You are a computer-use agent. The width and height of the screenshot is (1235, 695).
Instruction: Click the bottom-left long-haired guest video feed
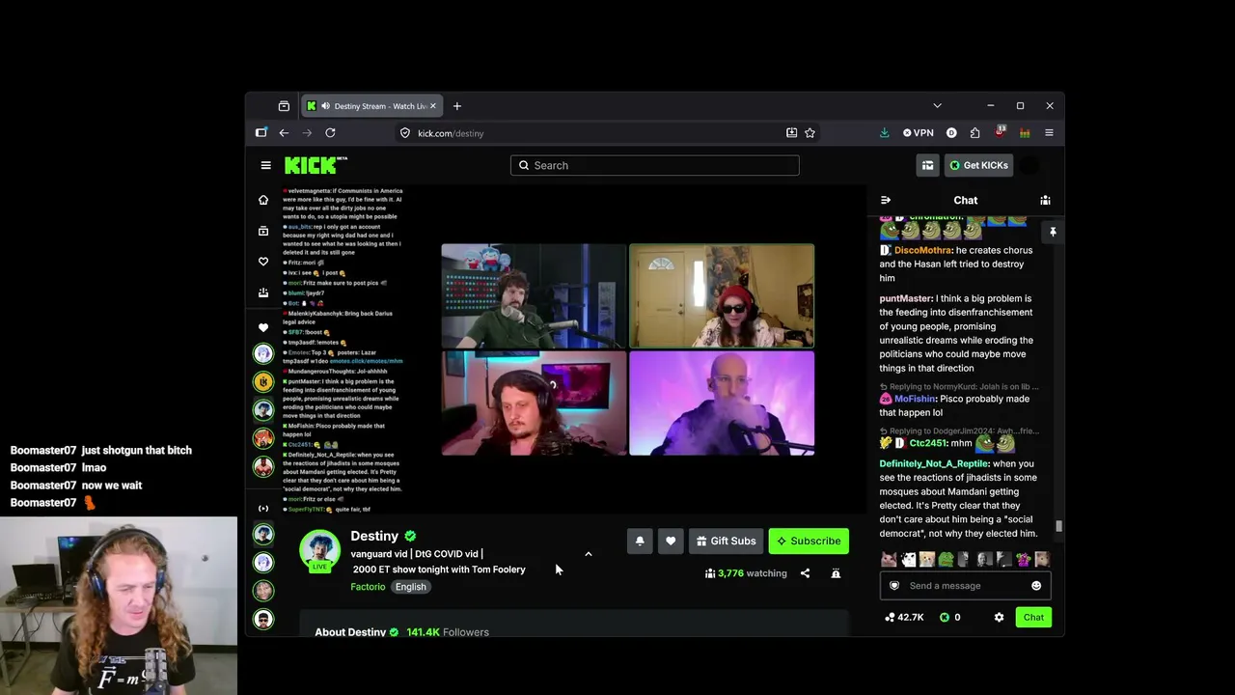click(x=534, y=403)
